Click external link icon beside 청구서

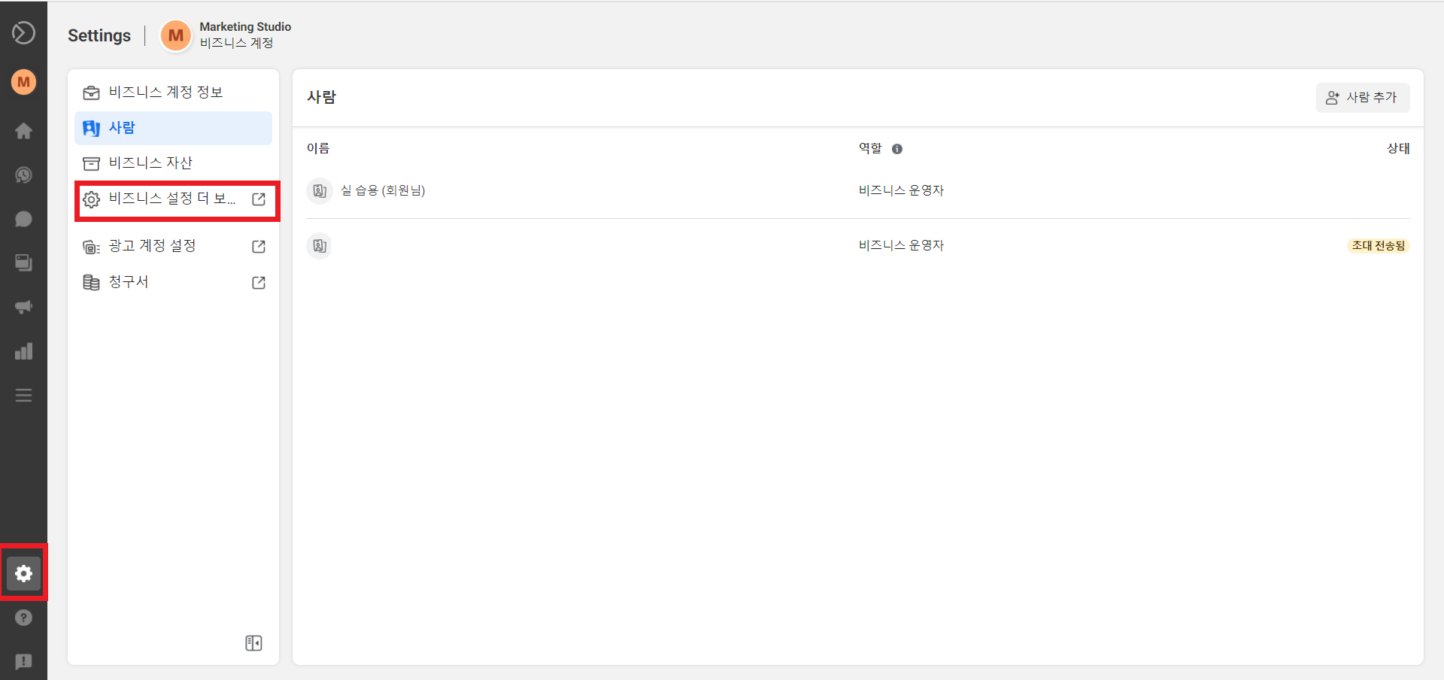click(259, 283)
